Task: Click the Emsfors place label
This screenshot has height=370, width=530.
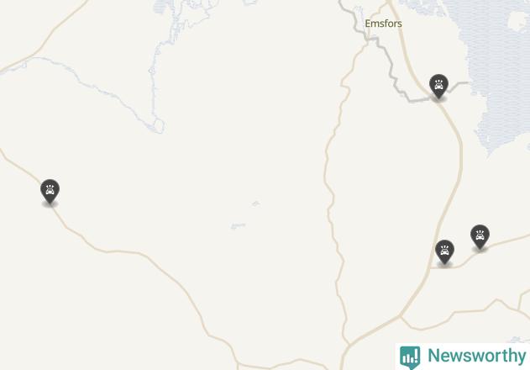Action: pyautogui.click(x=383, y=24)
